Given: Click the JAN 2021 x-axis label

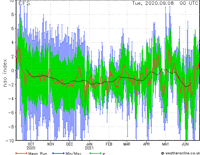Looking at the screenshot, I should [89, 146].
